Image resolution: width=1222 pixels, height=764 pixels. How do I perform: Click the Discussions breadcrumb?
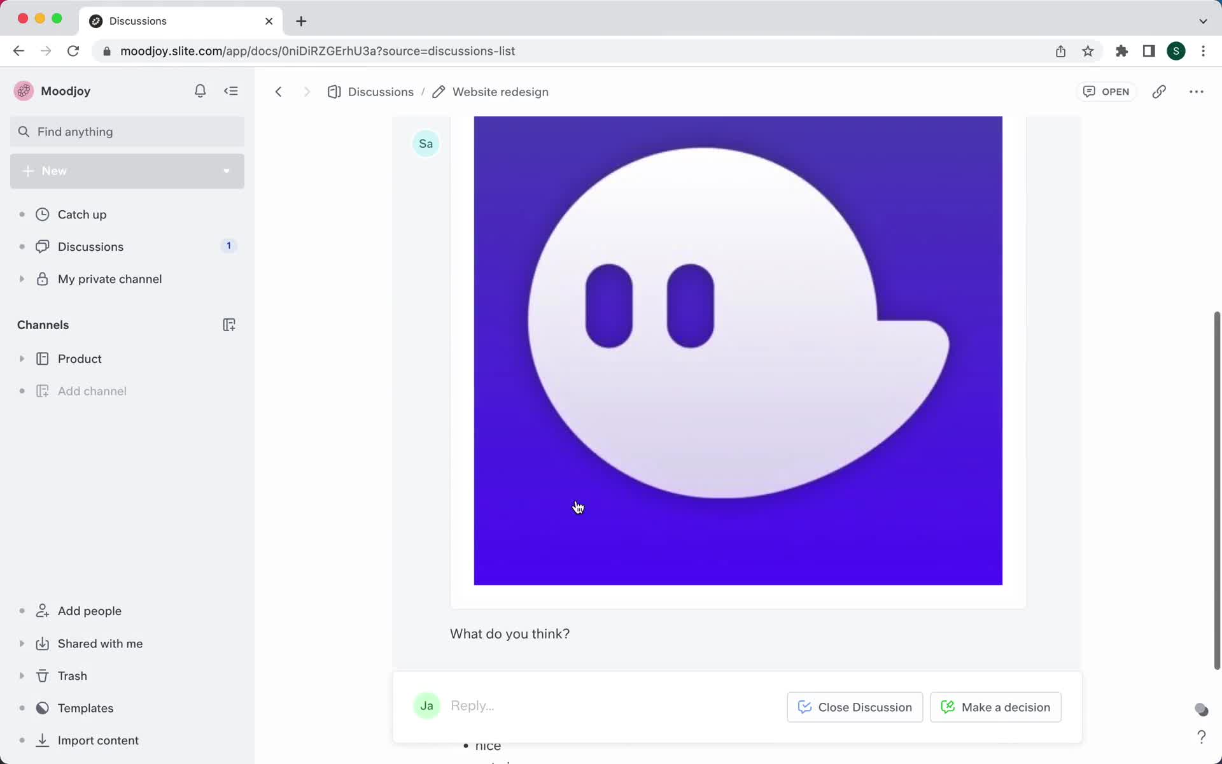click(381, 92)
